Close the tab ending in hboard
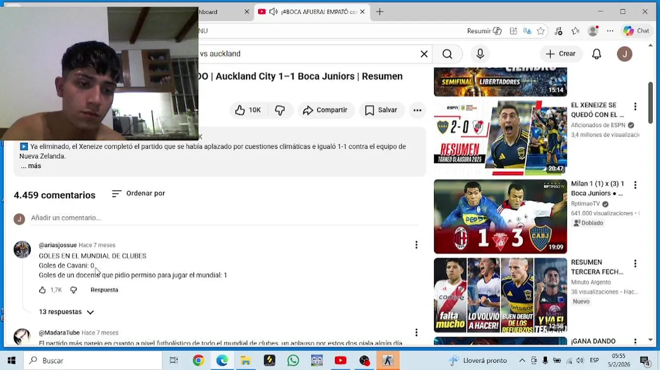This screenshot has height=370, width=660. coord(247,12)
